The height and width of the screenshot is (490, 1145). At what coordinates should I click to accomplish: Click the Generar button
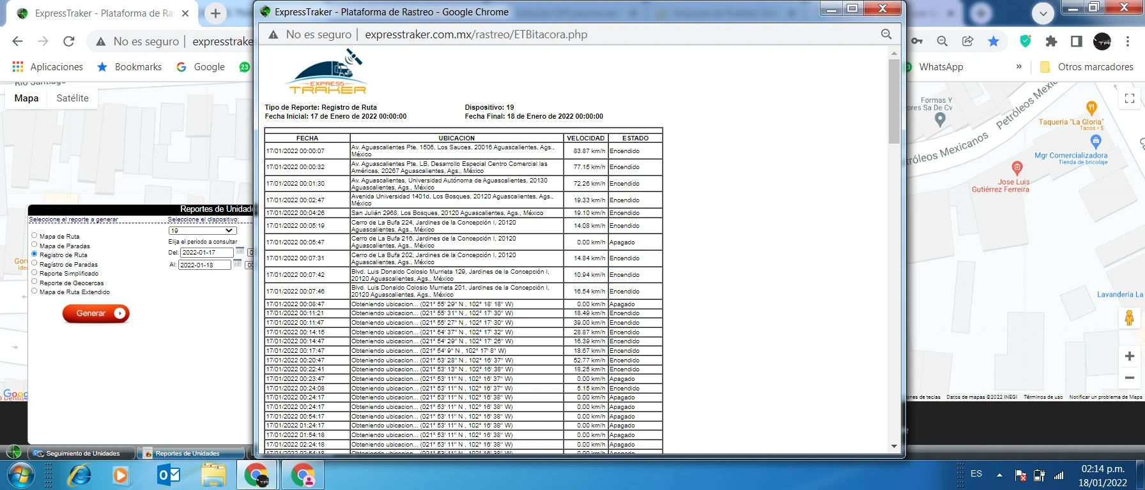pos(96,313)
